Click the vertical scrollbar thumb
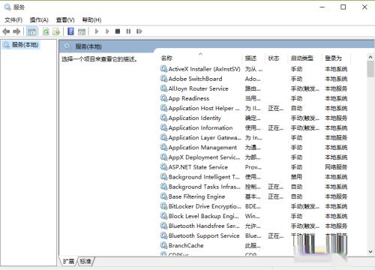The width and height of the screenshot is (375, 270). [x=370, y=69]
